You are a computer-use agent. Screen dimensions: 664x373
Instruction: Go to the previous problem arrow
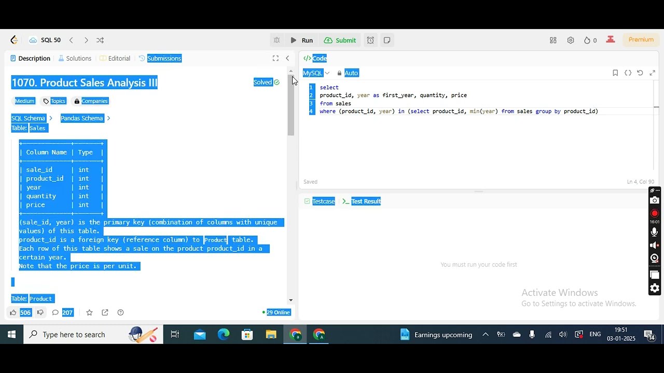(71, 40)
